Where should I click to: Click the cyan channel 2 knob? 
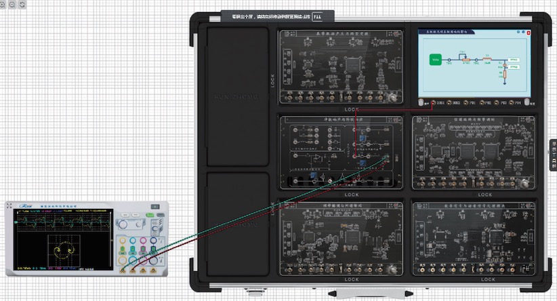132,241
